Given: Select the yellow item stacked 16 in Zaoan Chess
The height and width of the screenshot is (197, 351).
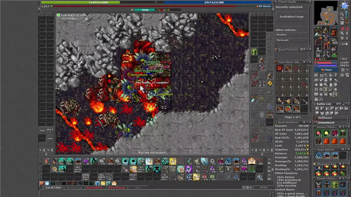Looking at the screenshot, I should click(327, 133).
